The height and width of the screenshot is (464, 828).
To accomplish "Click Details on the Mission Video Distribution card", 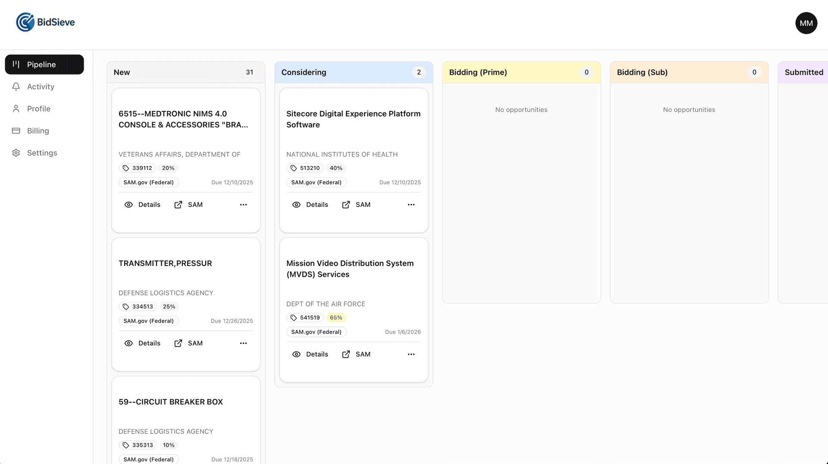I will click(317, 354).
